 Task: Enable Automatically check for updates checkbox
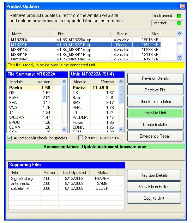click(10, 138)
